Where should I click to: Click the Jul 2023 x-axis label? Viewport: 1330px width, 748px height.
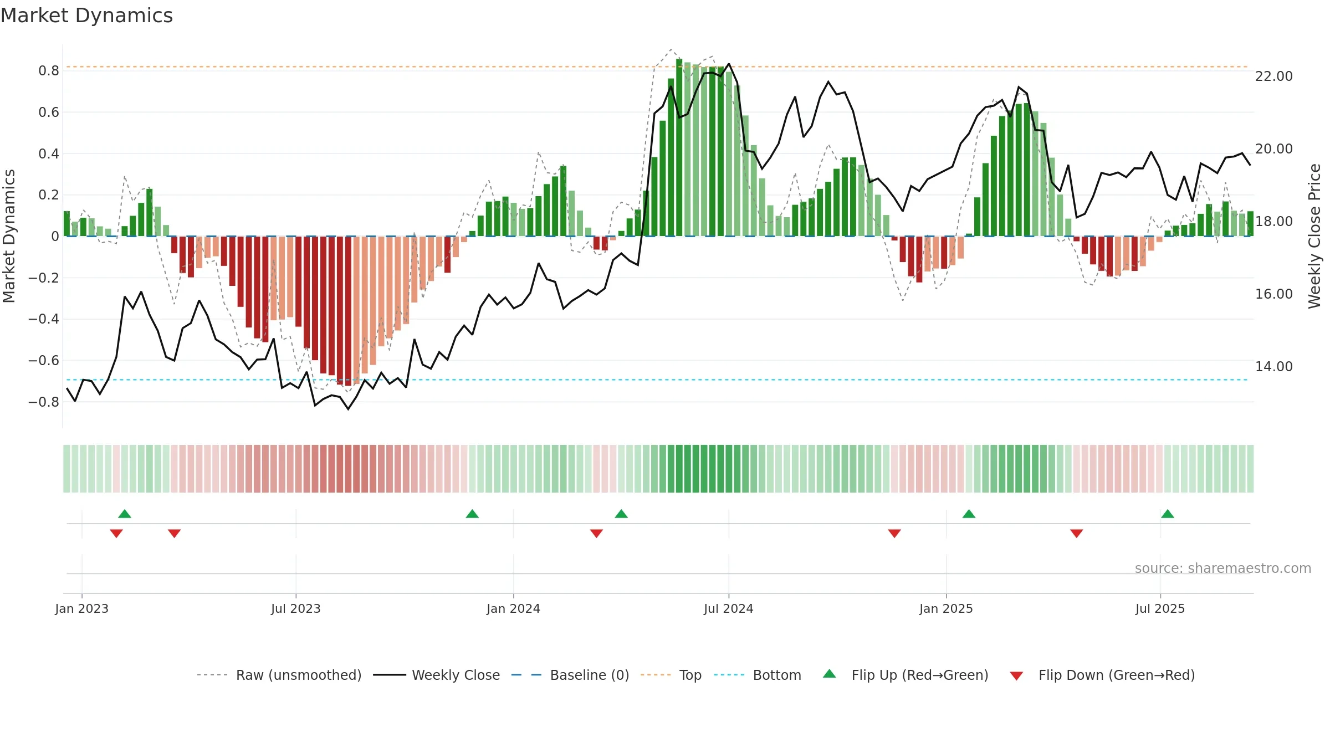296,609
